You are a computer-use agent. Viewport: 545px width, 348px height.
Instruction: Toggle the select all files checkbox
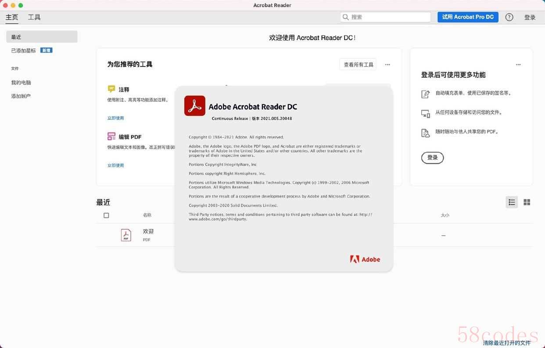pos(106,215)
